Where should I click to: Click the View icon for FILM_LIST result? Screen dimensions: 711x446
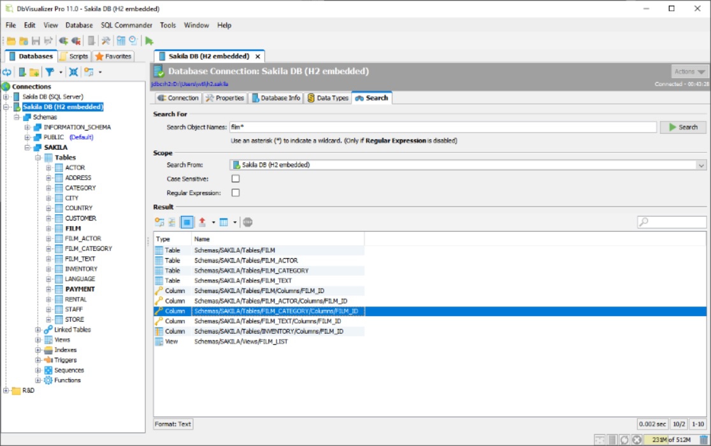tap(159, 342)
